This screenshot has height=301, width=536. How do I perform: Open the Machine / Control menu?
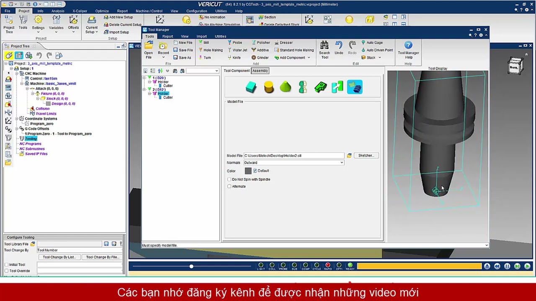point(149,11)
